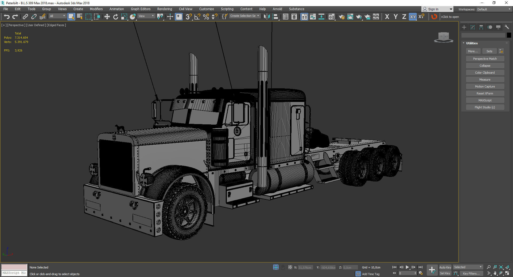This screenshot has height=277, width=513.
Task: Click the Bind to Space Warp icon
Action: [x=42, y=17]
